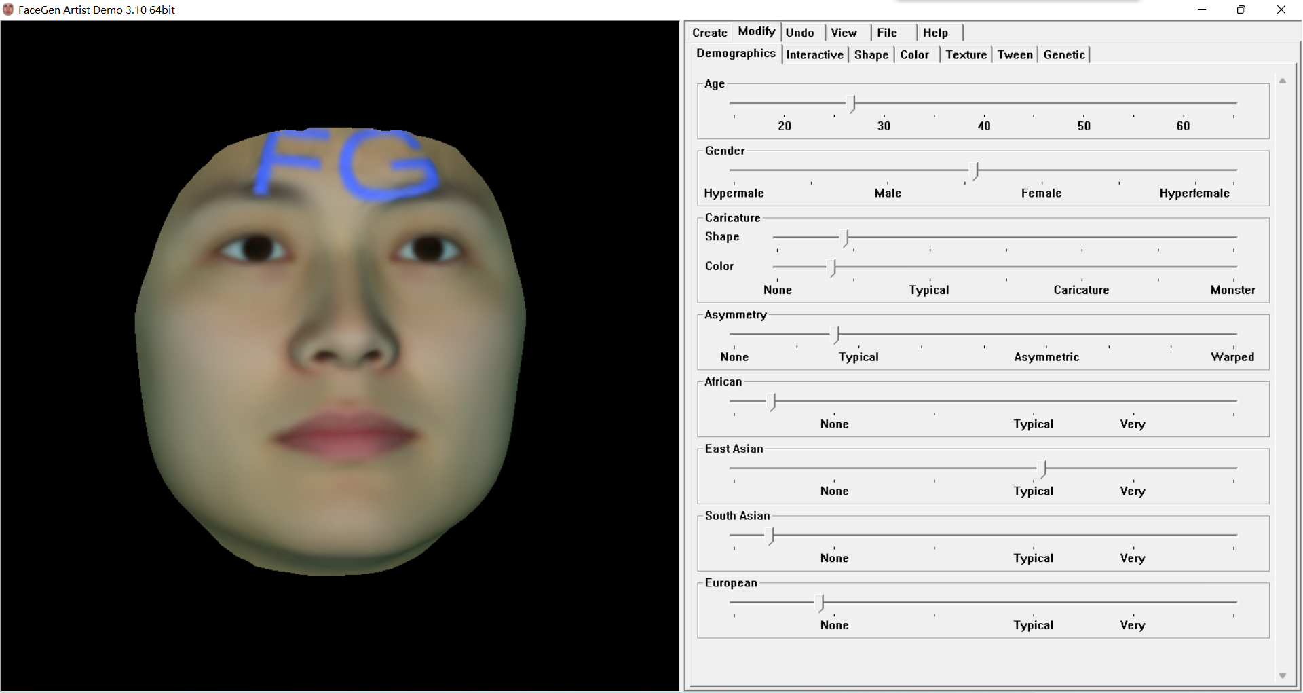Select the Demographics sub-tab
This screenshot has height=693, width=1303.
click(736, 53)
